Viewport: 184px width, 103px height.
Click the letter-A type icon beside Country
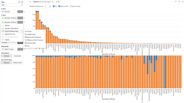coord(3,12)
